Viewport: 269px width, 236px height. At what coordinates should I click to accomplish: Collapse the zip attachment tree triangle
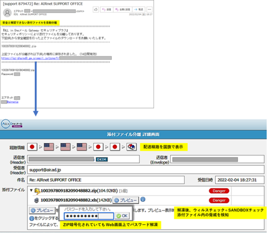coord(31,190)
